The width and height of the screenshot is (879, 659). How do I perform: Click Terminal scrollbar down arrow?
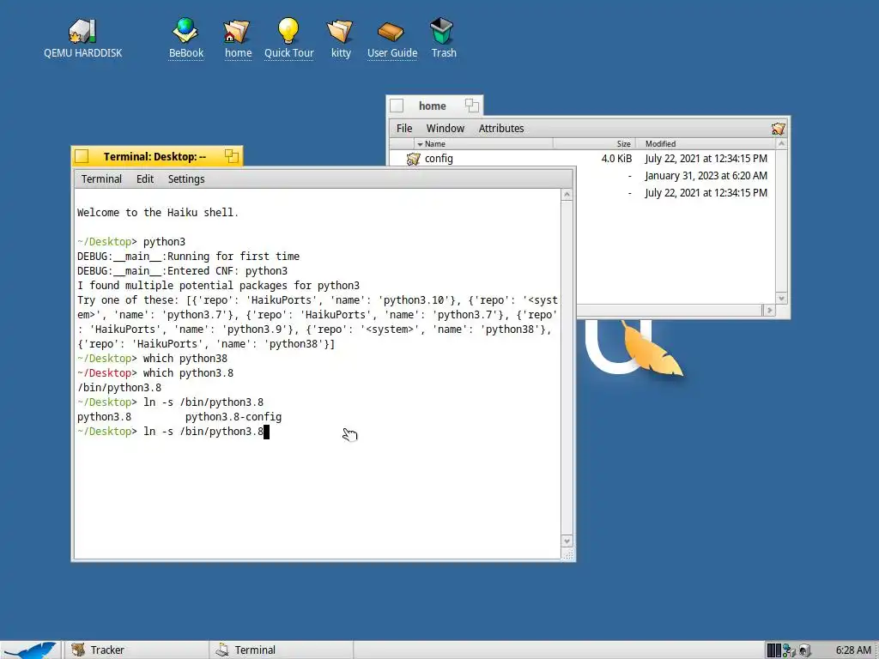pyautogui.click(x=567, y=541)
